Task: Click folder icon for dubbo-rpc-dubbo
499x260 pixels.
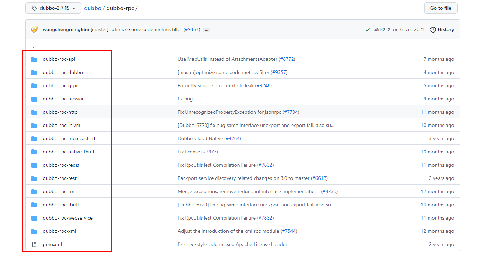Action: click(34, 73)
